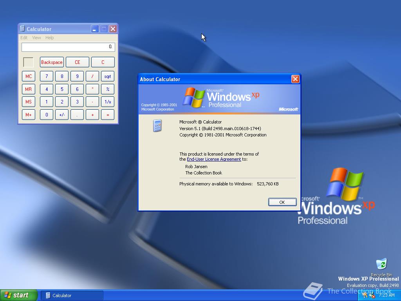Screen dimensions: 401x301
Task: Click digit 7 on Calculator
Action: (x=47, y=76)
